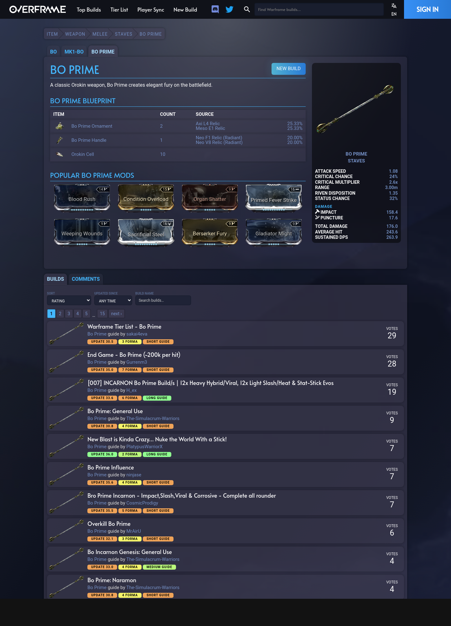Open the language selector icon

[394, 6]
